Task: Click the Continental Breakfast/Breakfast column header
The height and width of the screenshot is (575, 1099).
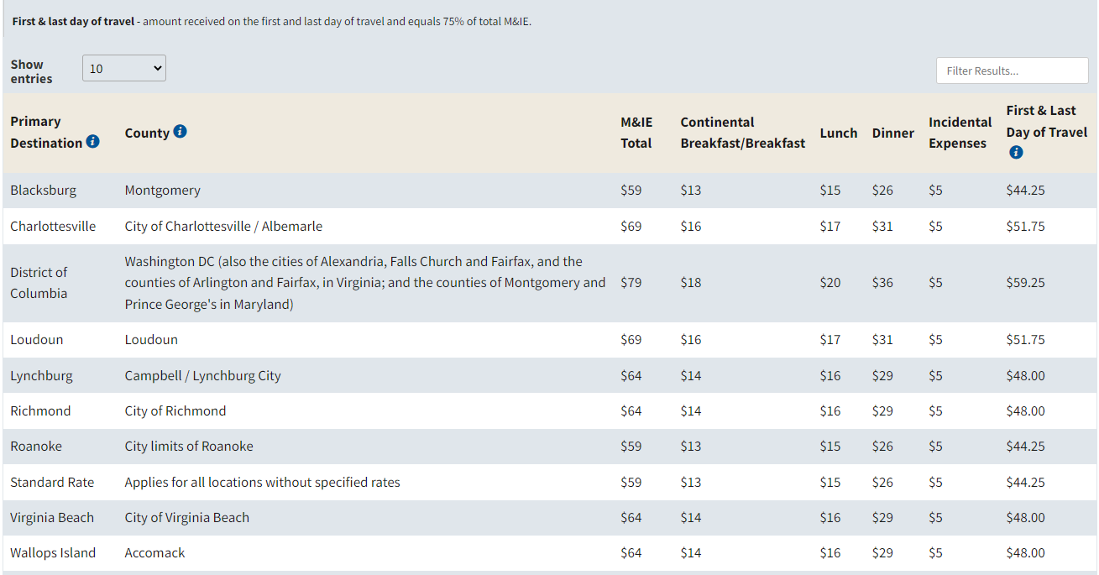Action: [x=742, y=133]
